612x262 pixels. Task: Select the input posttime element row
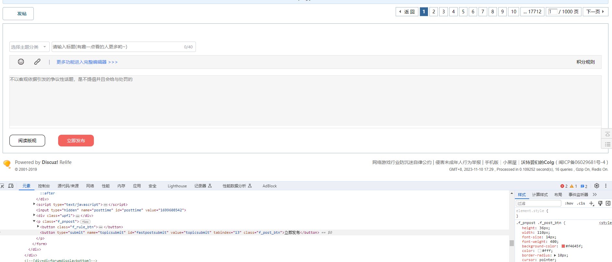click(x=111, y=210)
